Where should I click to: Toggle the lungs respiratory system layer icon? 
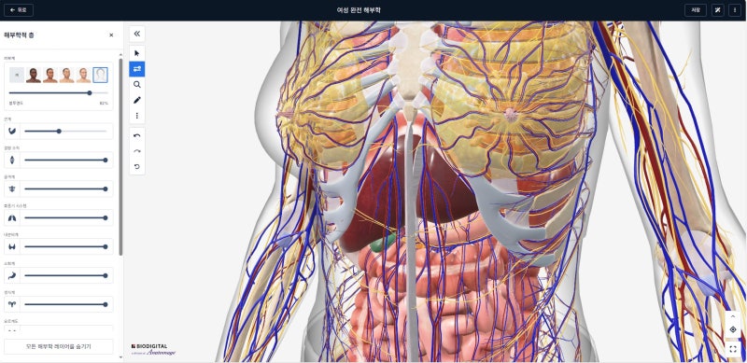12,217
